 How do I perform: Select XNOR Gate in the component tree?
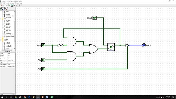(x=8, y=31)
